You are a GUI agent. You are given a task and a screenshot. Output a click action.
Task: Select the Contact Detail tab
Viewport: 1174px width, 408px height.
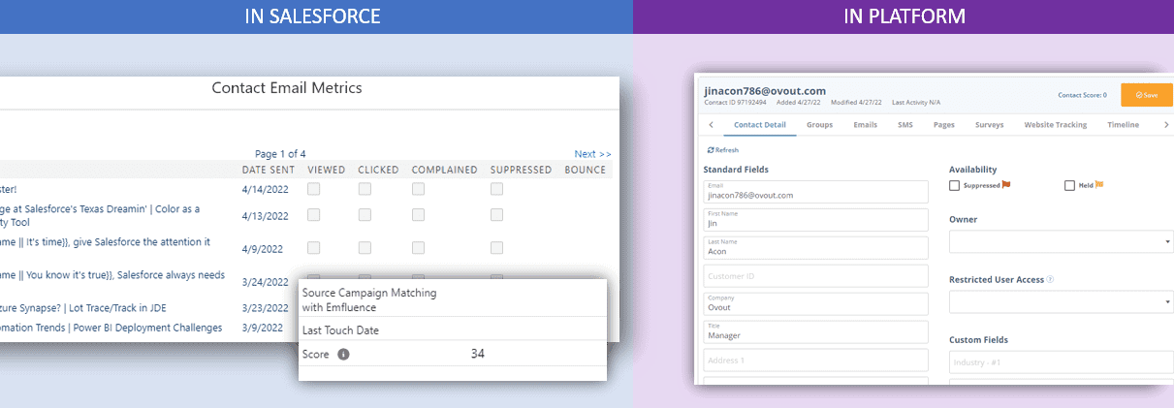tap(760, 125)
